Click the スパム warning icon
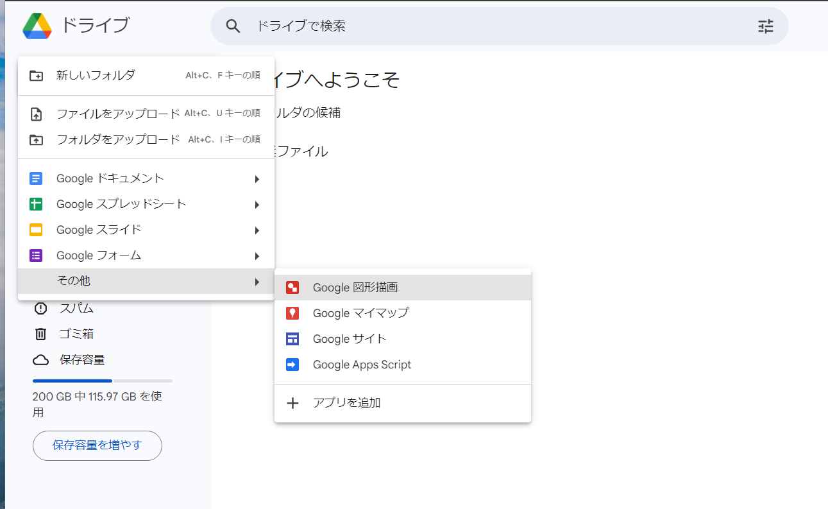This screenshot has width=828, height=509. point(40,308)
